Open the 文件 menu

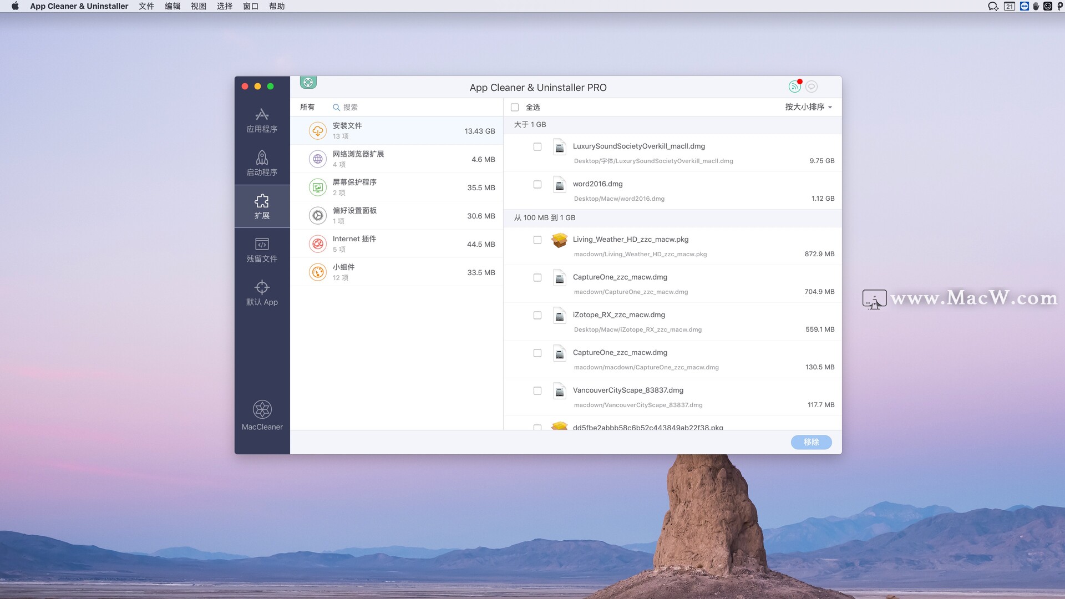(x=146, y=6)
